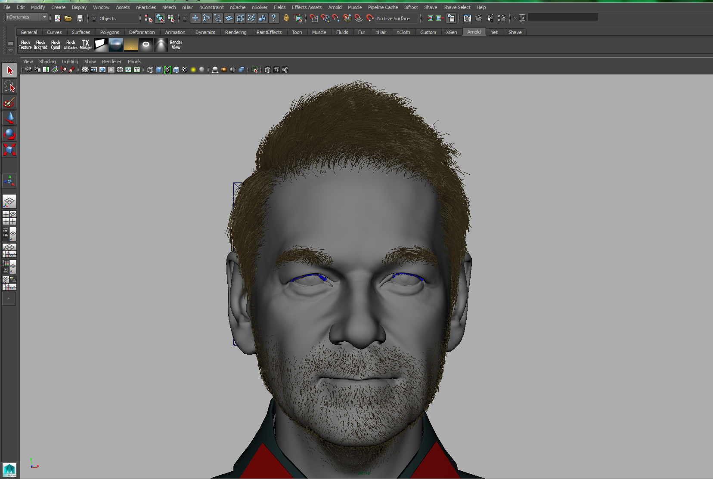Toggle viewport grid display icon
This screenshot has height=479, width=713.
tap(85, 70)
